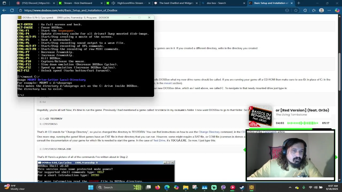Click 'The Living Tombstone' artist name

[291, 115]
